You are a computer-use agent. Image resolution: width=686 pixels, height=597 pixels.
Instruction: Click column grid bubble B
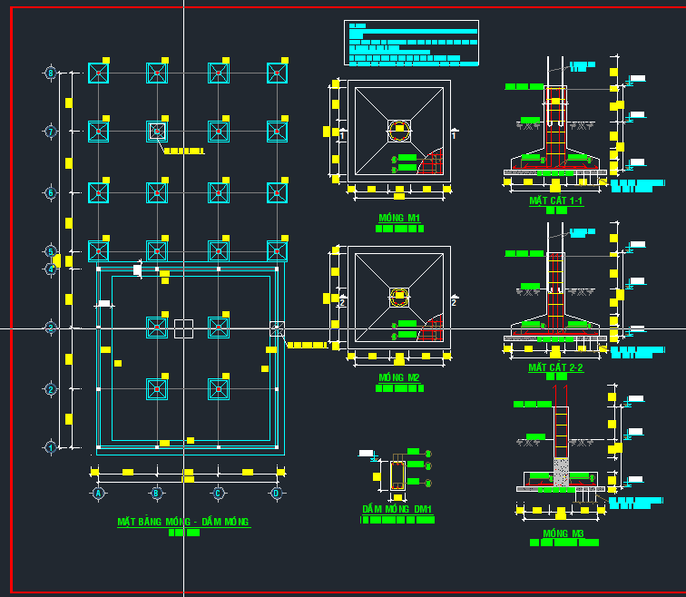point(157,494)
